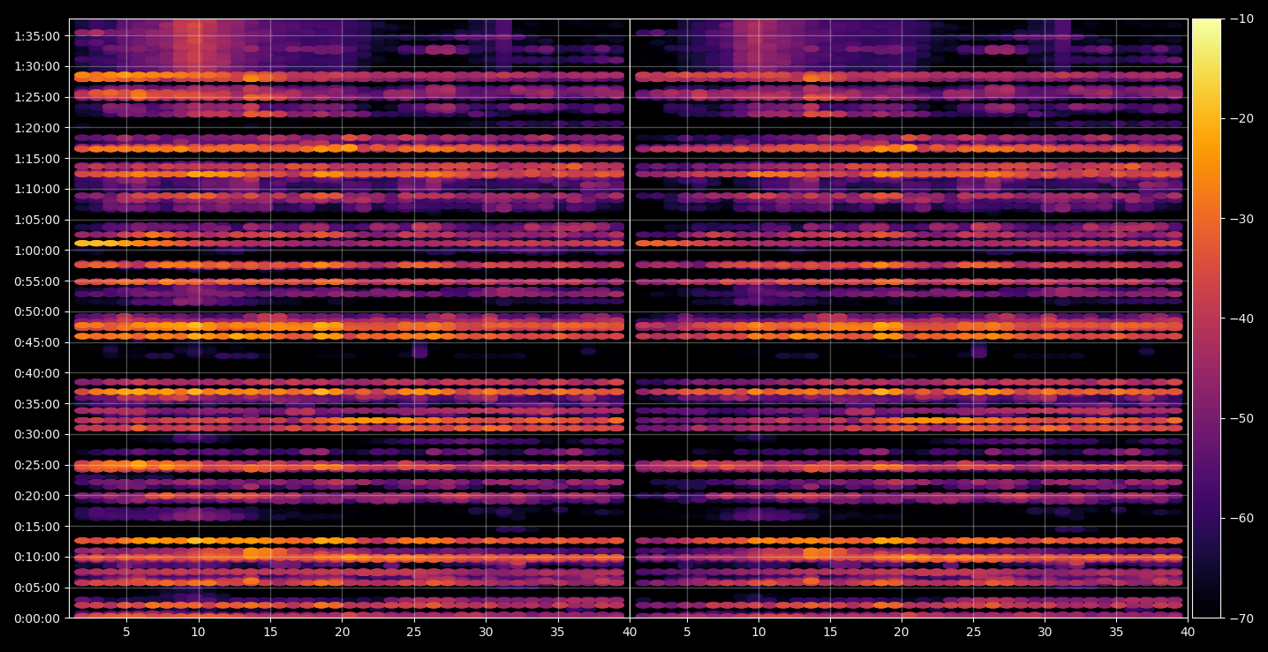1268x652 pixels.
Task: Click x-axis label 35 of left subplot
Action: (558, 632)
